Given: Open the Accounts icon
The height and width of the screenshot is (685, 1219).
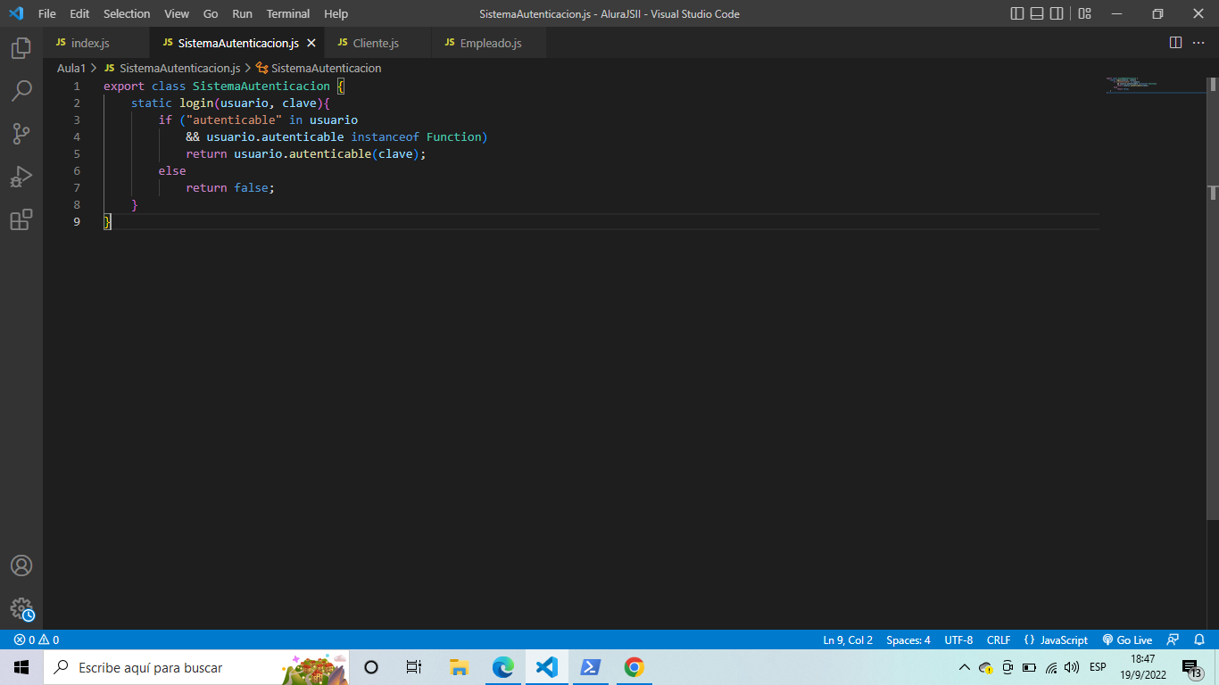Looking at the screenshot, I should (x=21, y=565).
